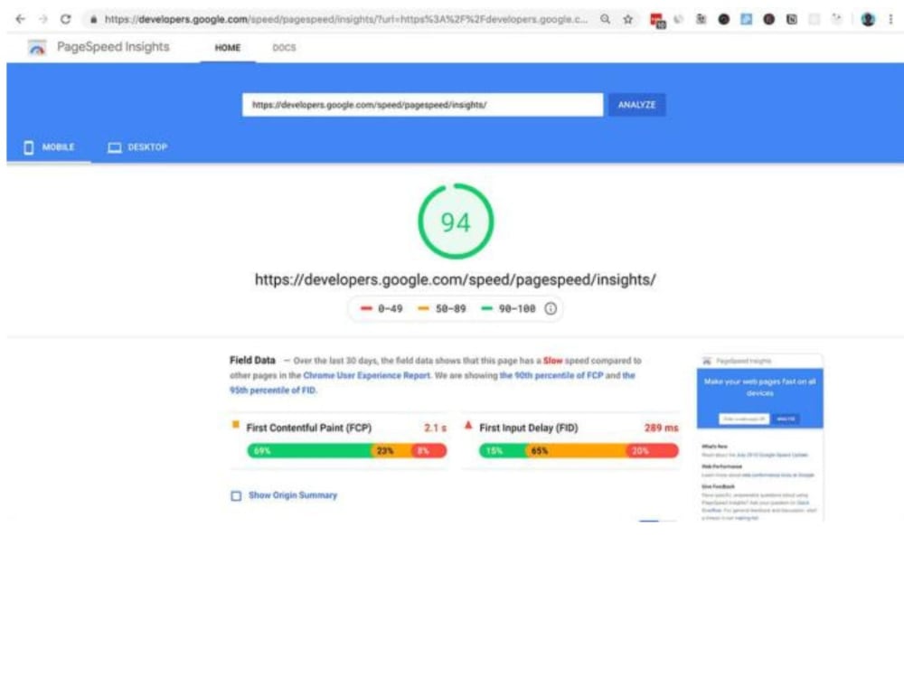The width and height of the screenshot is (904, 678).
Task: Click the orange square icon beside First Contentful Paint
Action: point(235,425)
